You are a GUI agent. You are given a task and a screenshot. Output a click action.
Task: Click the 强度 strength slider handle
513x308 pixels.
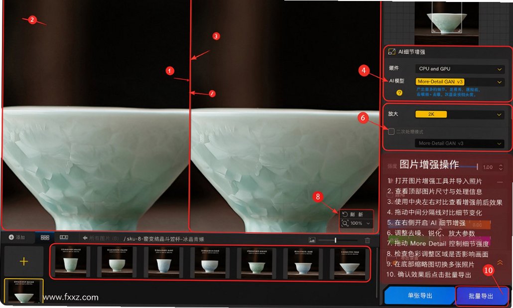(x=477, y=167)
